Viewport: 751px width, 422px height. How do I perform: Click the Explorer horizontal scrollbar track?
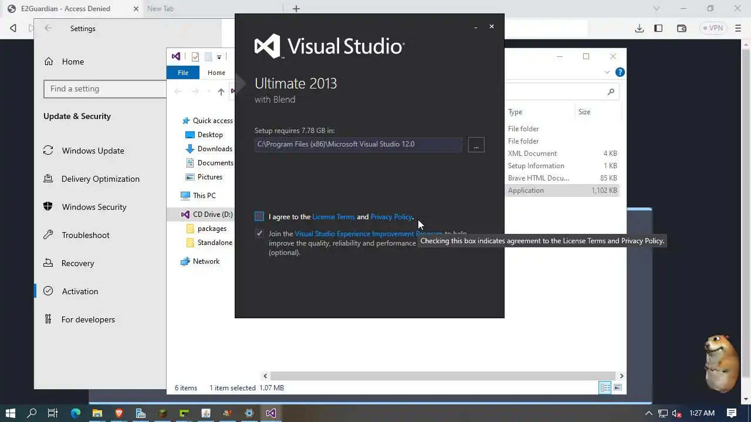tap(443, 376)
